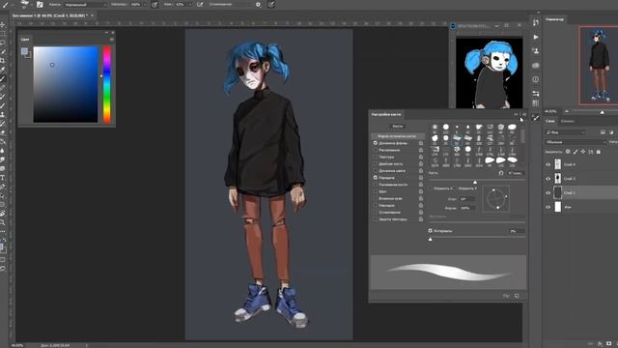This screenshot has height=348, width=618.
Task: Select the Цвет panel tab
Action: click(x=25, y=40)
